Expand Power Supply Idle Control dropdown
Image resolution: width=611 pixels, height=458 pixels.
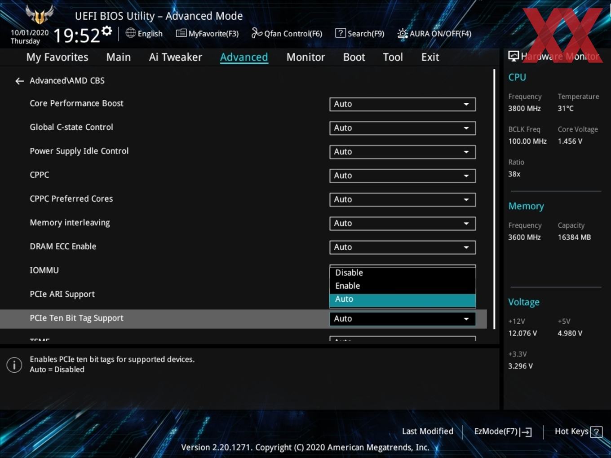click(x=403, y=152)
